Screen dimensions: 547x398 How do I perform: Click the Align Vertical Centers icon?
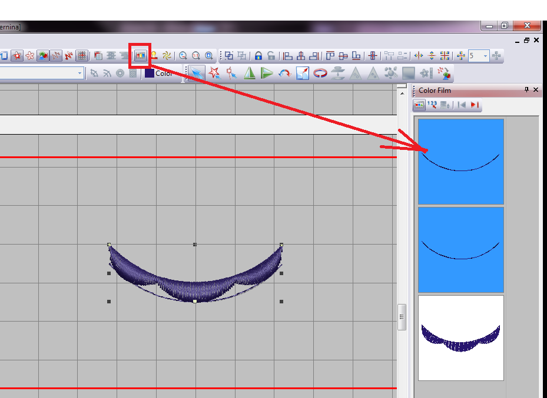pyautogui.click(x=301, y=55)
